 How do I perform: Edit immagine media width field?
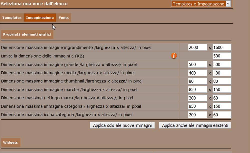point(197,73)
